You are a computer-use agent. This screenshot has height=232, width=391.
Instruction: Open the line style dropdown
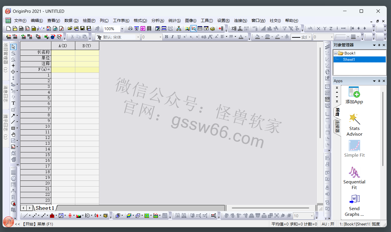309,37
